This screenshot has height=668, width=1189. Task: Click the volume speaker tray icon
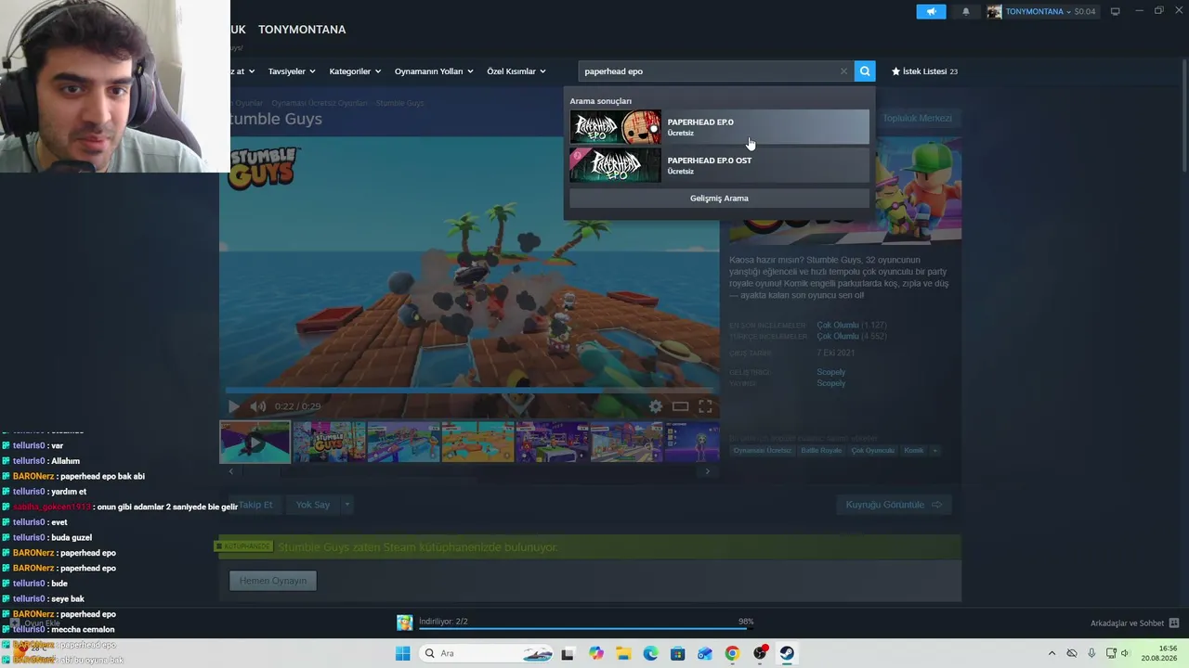pos(1126,653)
